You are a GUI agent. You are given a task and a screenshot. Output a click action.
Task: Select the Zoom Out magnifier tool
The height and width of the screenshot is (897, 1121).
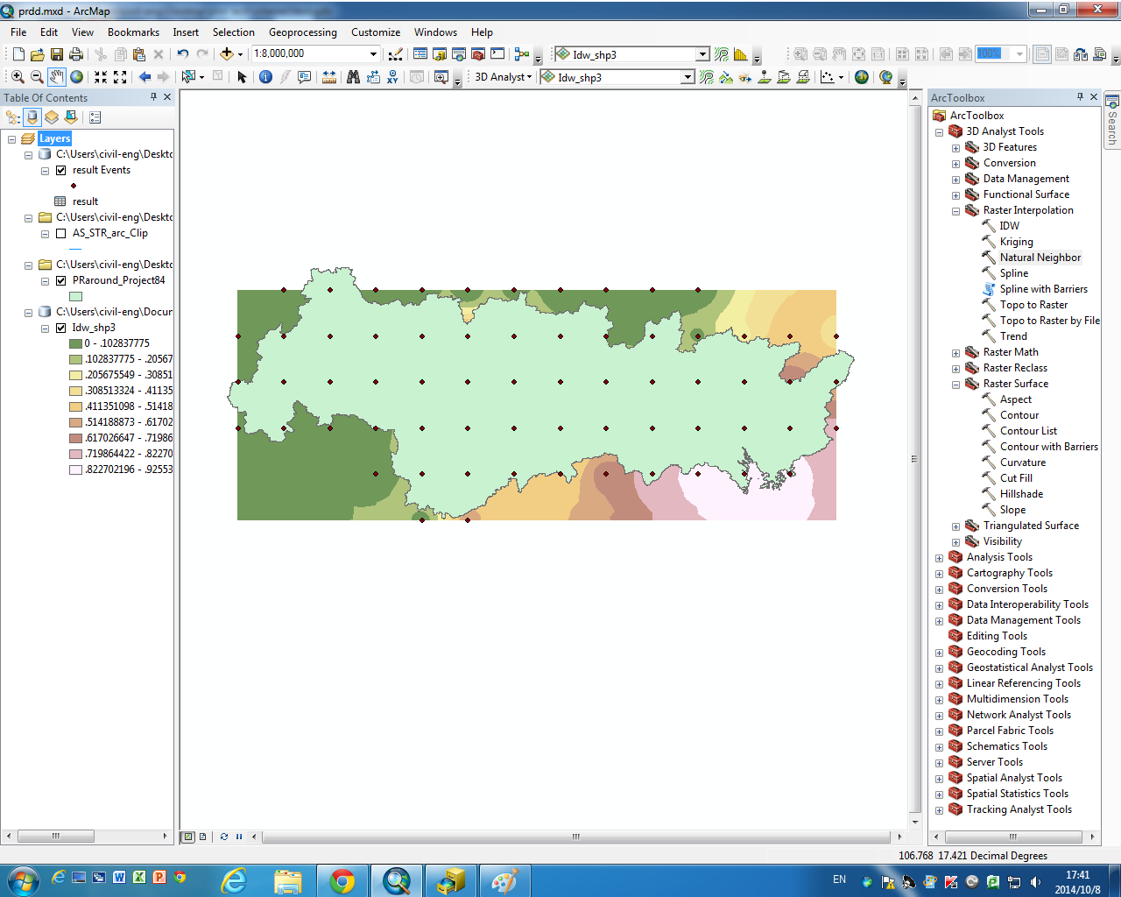click(37, 77)
